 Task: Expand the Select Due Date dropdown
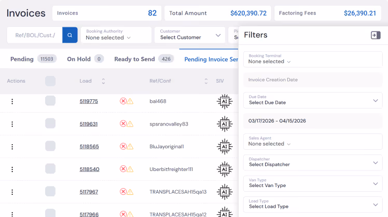pyautogui.click(x=313, y=100)
